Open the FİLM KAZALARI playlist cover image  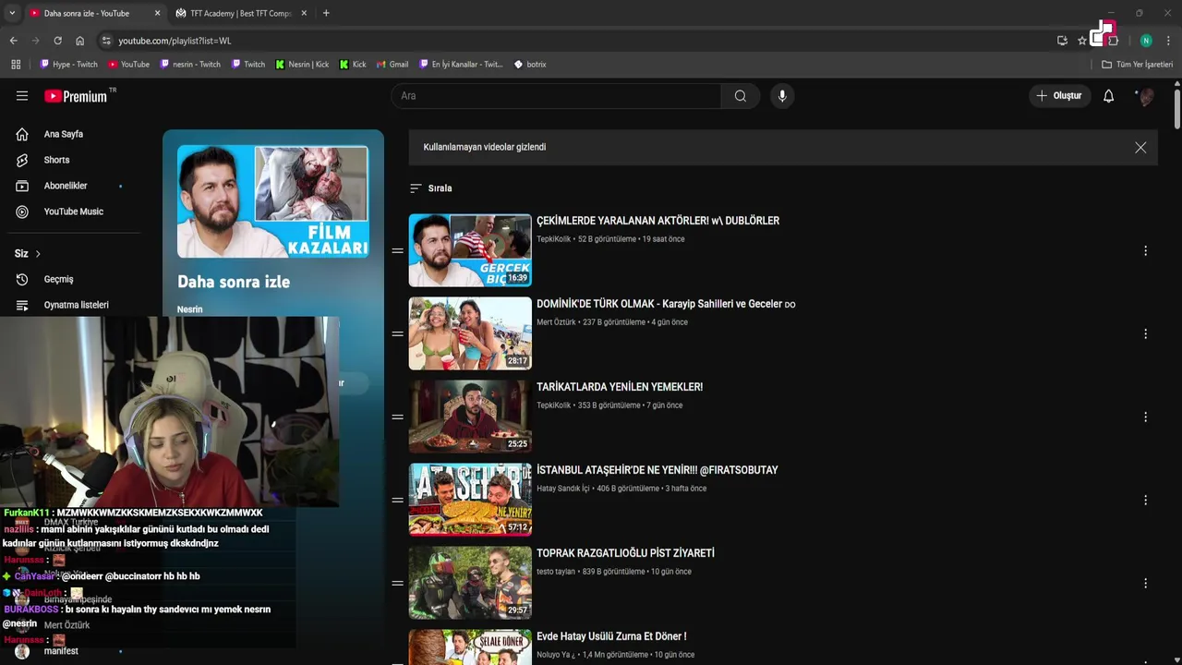272,201
